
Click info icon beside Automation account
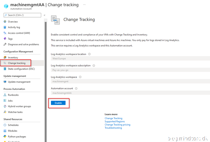(76, 88)
